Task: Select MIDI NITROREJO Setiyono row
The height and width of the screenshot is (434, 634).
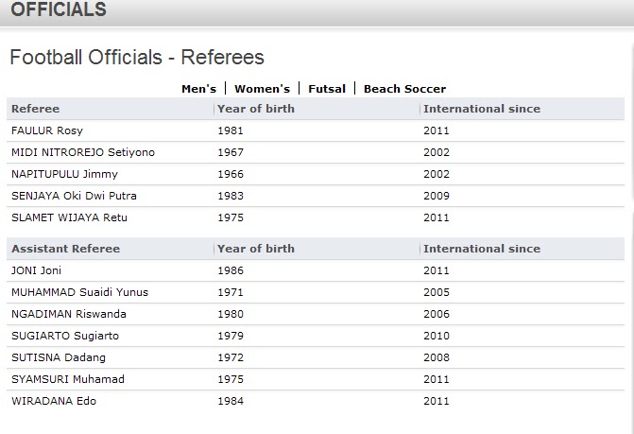Action: (316, 152)
